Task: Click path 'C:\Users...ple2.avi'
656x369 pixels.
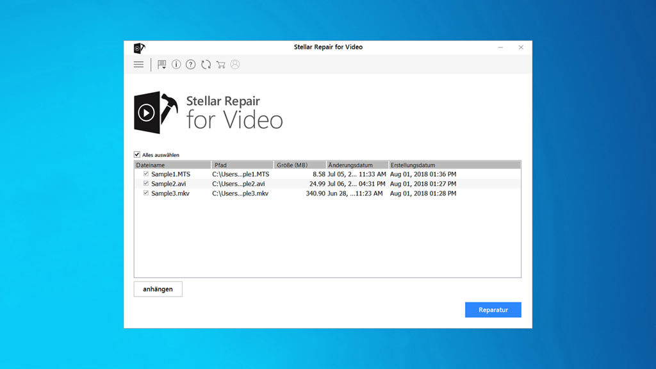Action: pyautogui.click(x=238, y=184)
